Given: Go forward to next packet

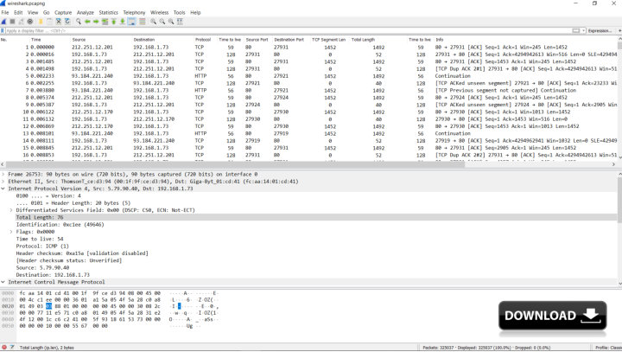Looking at the screenshot, I should [96, 22].
